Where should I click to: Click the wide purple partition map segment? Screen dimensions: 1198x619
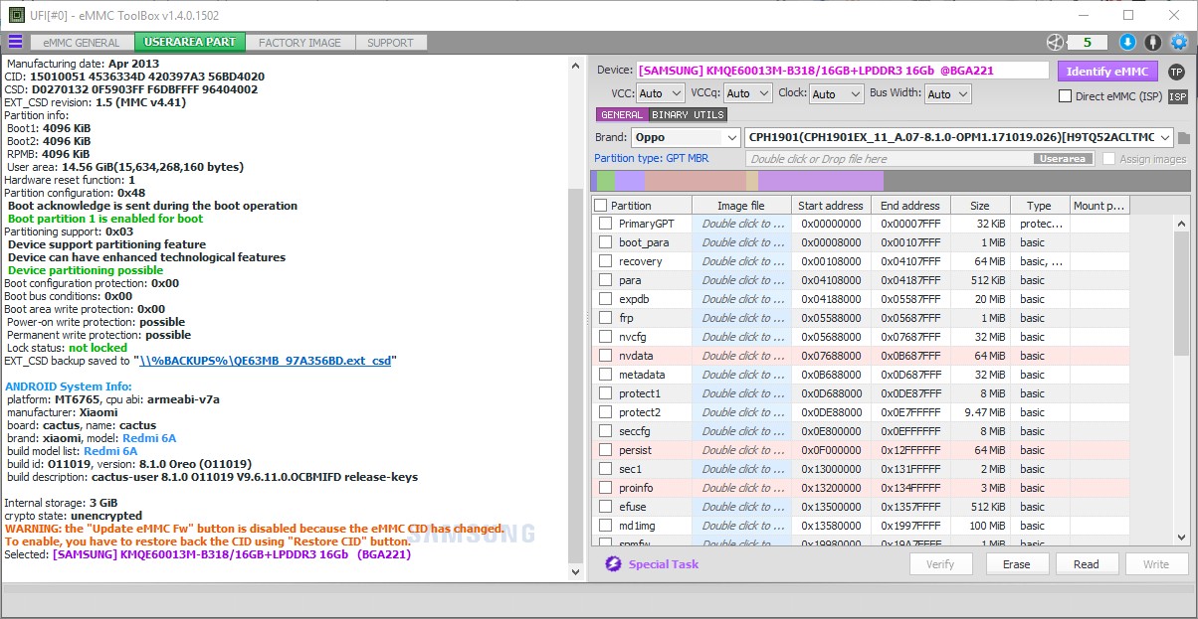click(x=821, y=181)
